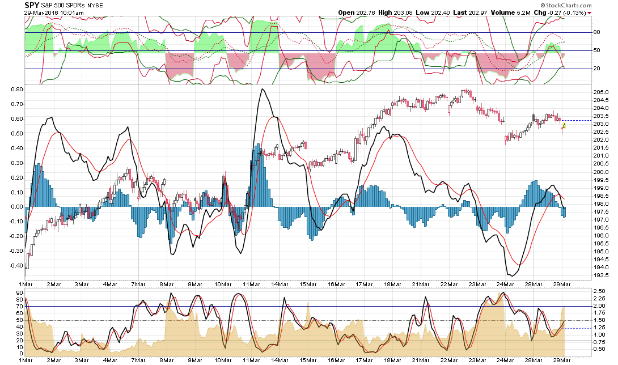The width and height of the screenshot is (618, 365).
Task: Select the High 203.08 value
Action: [395, 12]
